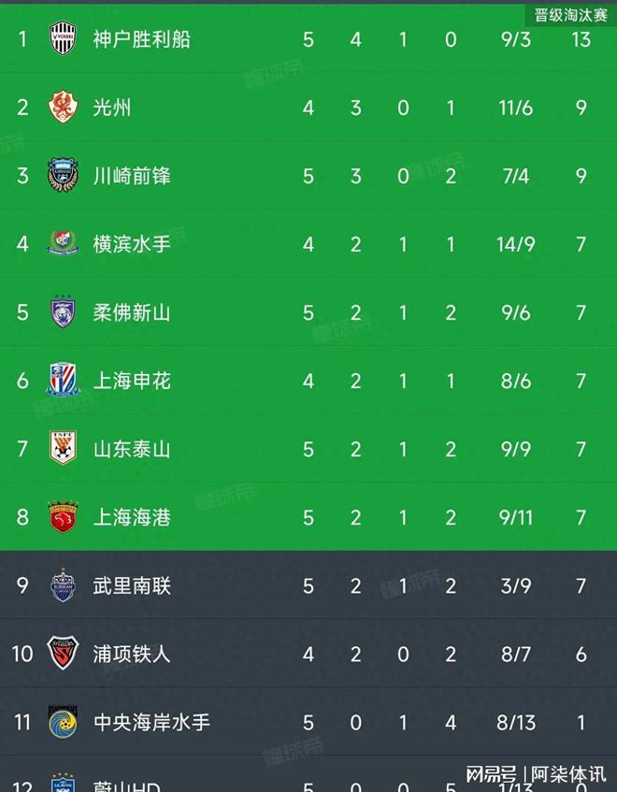This screenshot has height=792, width=617.
Task: Click the Central Coast Mariners logo
Action: (x=63, y=721)
